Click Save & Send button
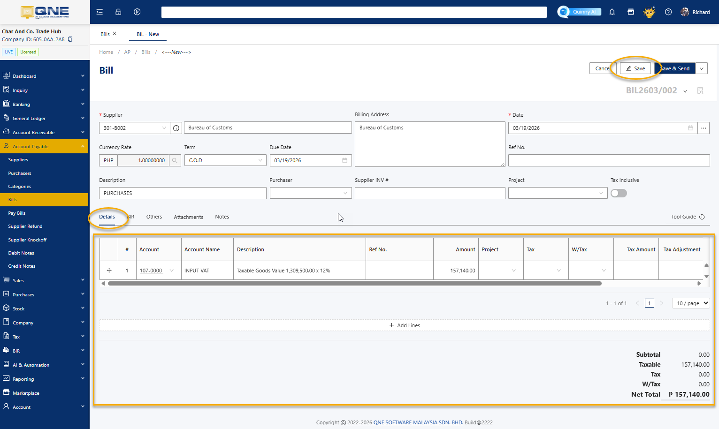719x429 pixels. [x=675, y=68]
